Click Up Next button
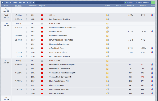Viewport: 158px width, 101px height. tap(129, 3)
